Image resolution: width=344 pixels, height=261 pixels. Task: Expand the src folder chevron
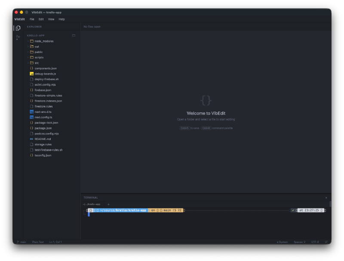coord(28,63)
